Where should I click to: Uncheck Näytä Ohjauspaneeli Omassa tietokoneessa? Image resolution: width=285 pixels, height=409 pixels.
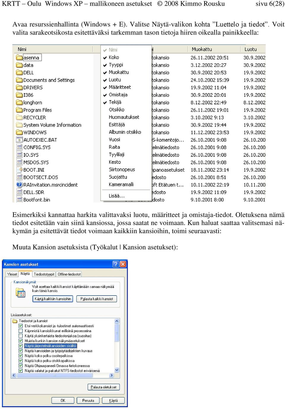pyautogui.click(x=20, y=366)
